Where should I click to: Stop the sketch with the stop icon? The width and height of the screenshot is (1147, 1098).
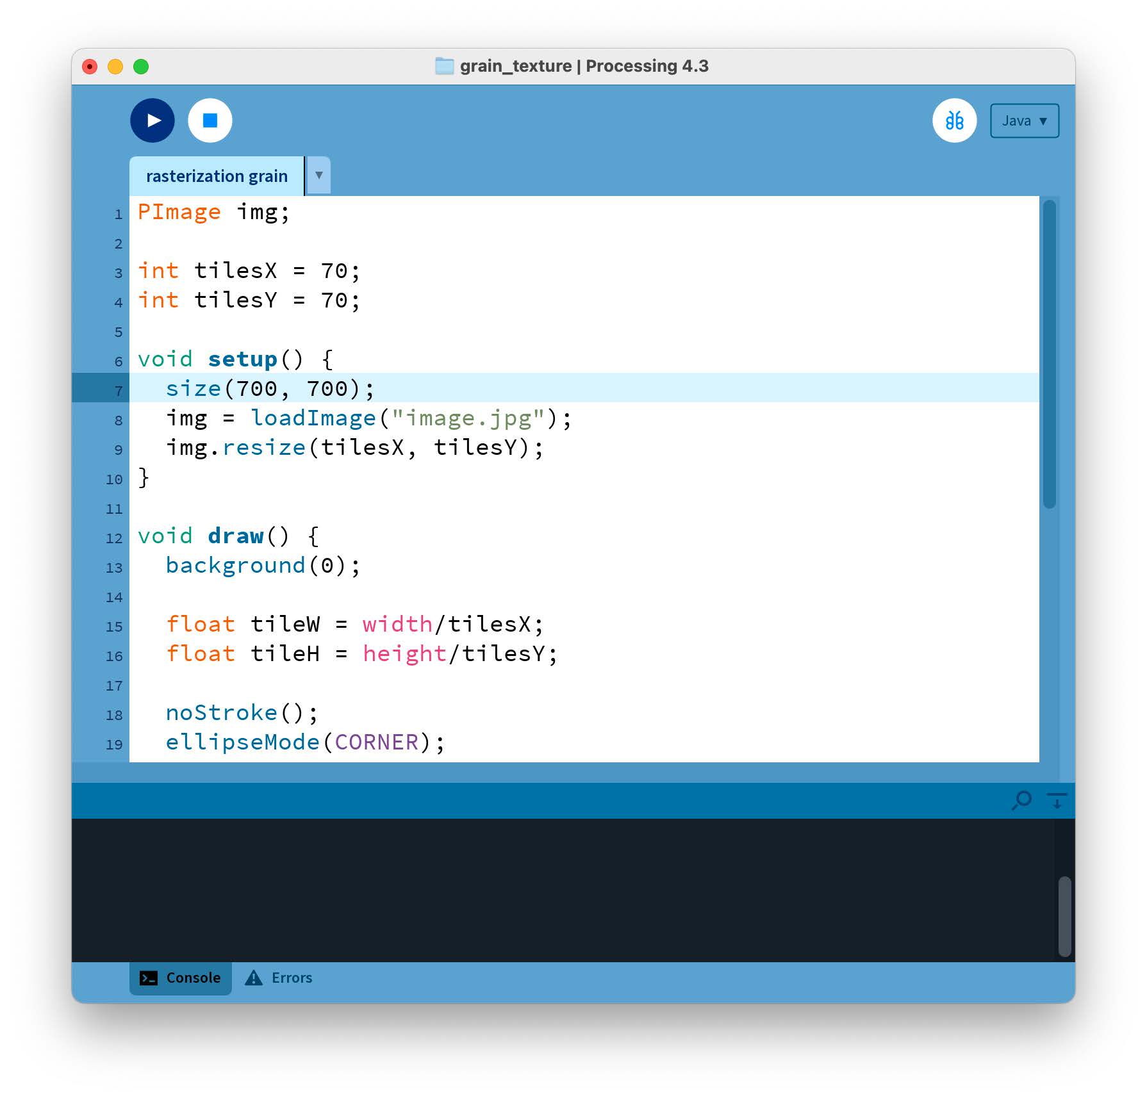coord(210,120)
